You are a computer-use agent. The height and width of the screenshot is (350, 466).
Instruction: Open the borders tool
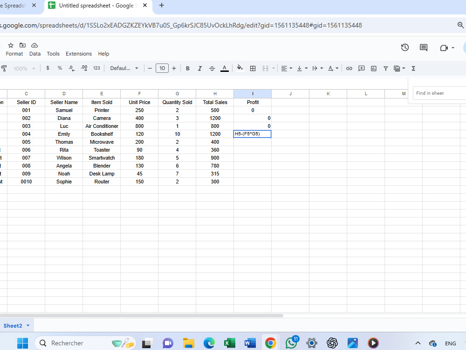pos(253,69)
